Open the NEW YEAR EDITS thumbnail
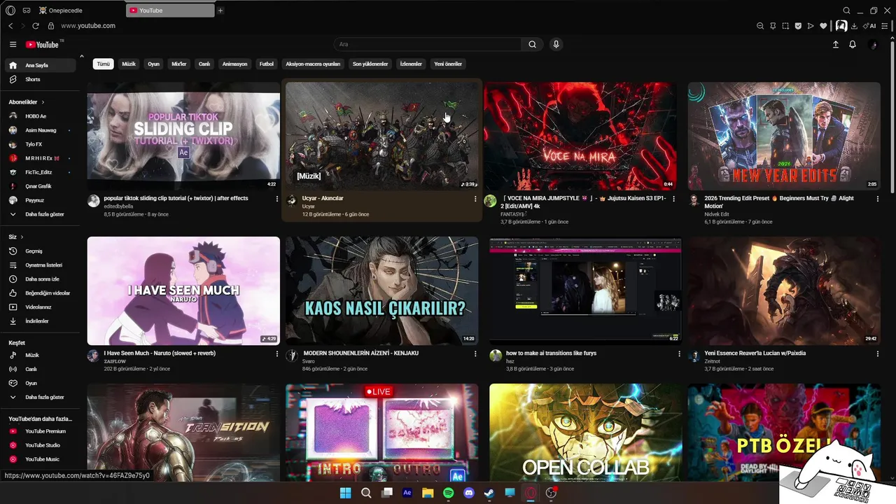Viewport: 896px width, 504px height. pyautogui.click(x=784, y=136)
